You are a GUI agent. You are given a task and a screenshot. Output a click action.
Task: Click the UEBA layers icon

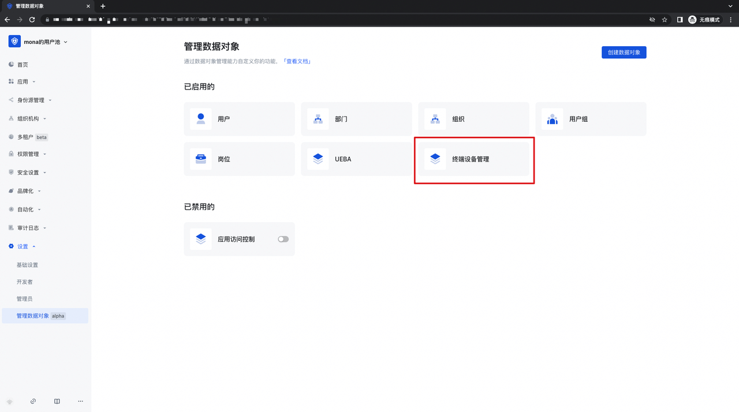[x=318, y=159]
